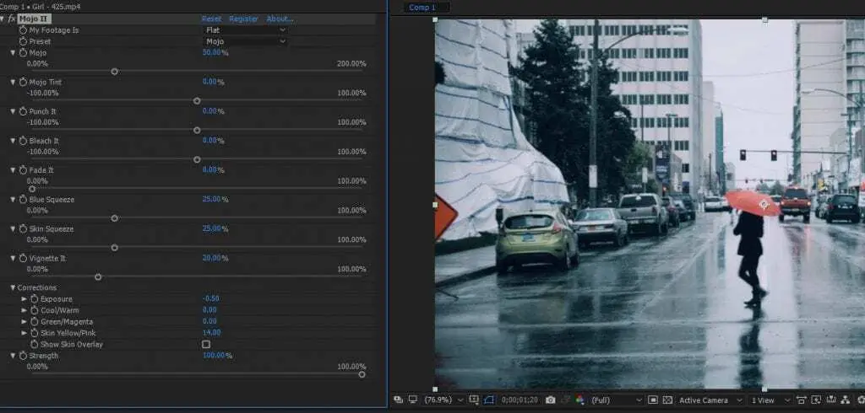Toggle the transparency grid icon
The width and height of the screenshot is (865, 413).
(666, 400)
